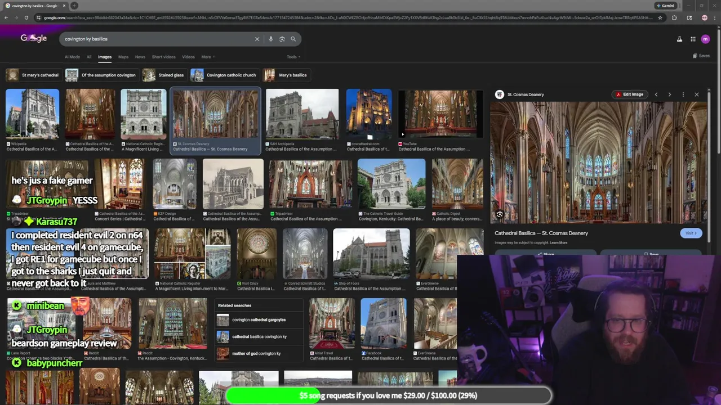Expand the More search categories dropdown

click(x=208, y=57)
